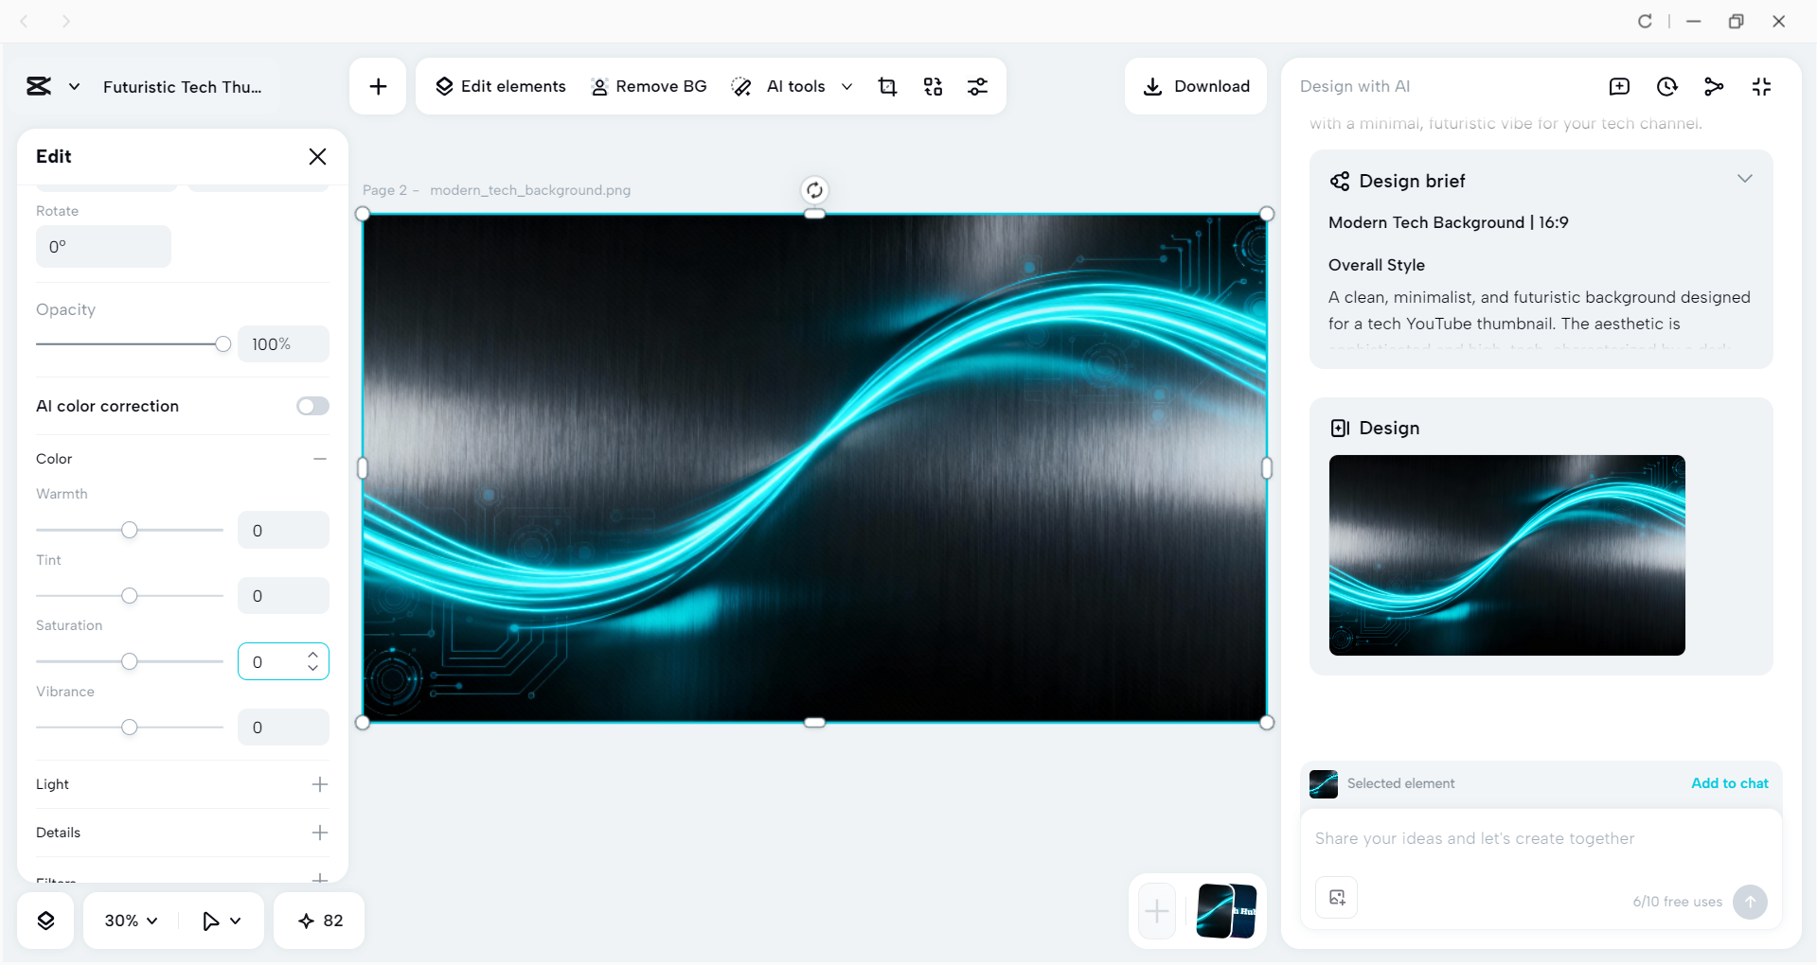
Task: Open the layers icon in the bottom bar
Action: pos(45,920)
